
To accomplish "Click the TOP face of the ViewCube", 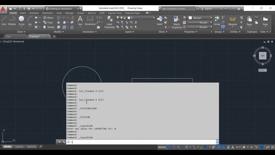I will 263,56.
